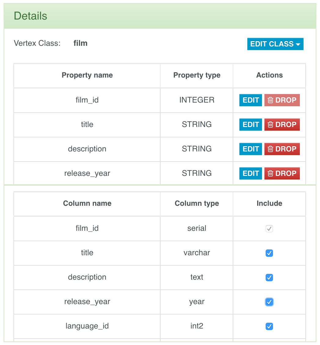Uncheck Include for title column
The image size is (320, 345).
(269, 253)
